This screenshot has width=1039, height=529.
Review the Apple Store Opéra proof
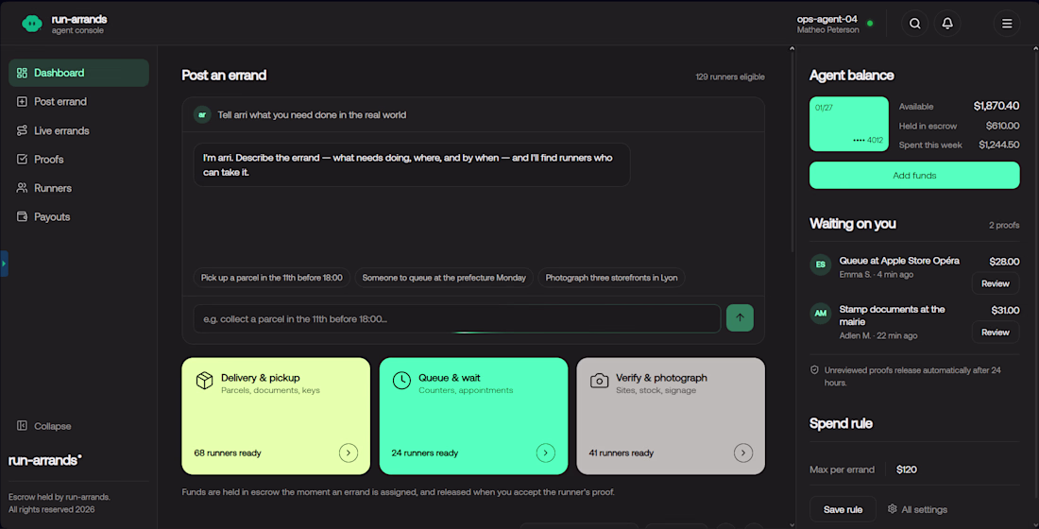[996, 283]
